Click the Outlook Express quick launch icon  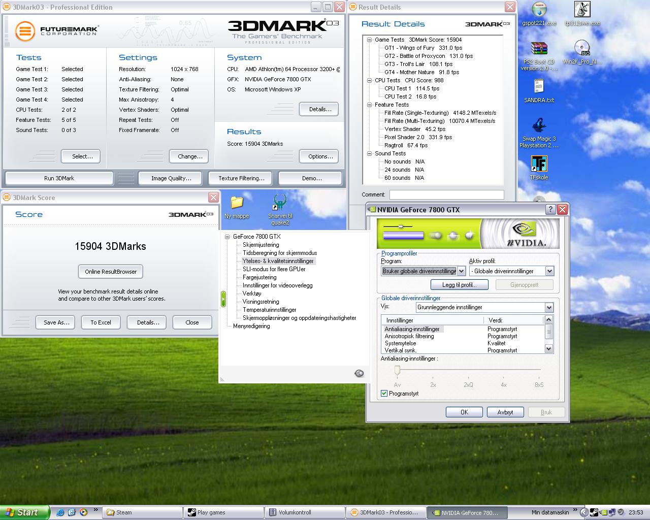tap(72, 512)
